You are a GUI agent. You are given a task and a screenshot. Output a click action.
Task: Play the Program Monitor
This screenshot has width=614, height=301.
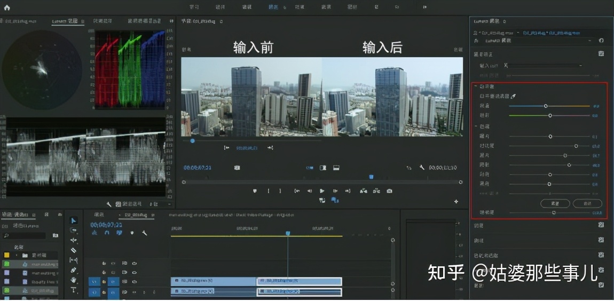322,191
